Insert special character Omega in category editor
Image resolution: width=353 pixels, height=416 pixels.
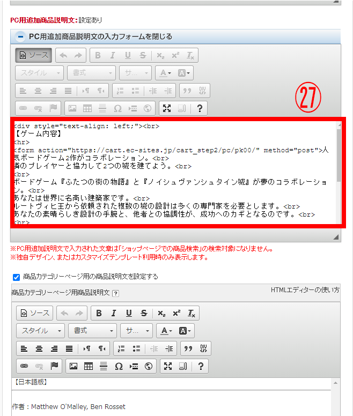coord(119,366)
